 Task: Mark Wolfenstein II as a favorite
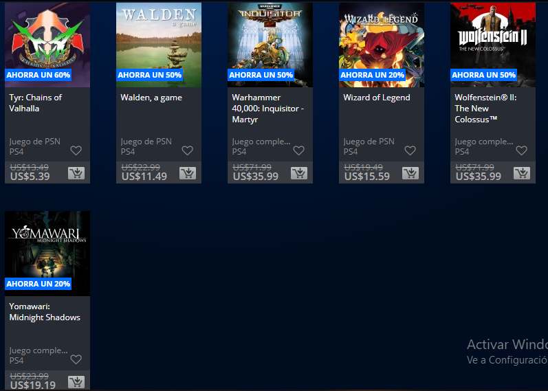tap(522, 150)
